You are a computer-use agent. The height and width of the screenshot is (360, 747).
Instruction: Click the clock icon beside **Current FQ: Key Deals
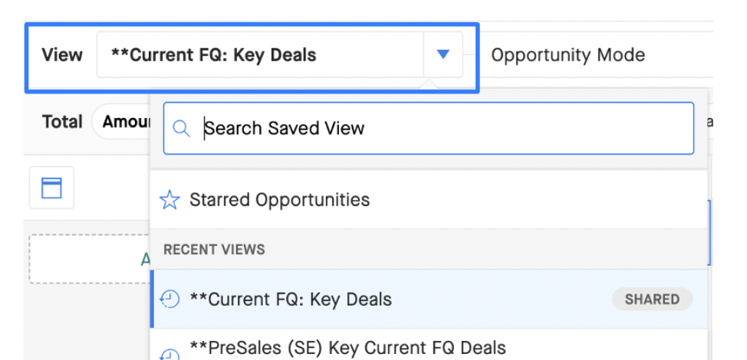(169, 299)
